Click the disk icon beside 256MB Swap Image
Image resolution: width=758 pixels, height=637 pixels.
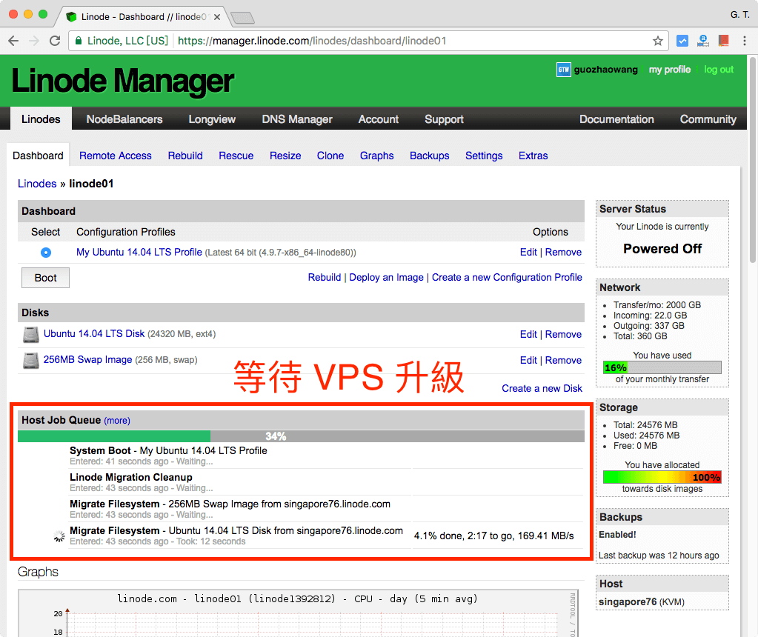30,360
